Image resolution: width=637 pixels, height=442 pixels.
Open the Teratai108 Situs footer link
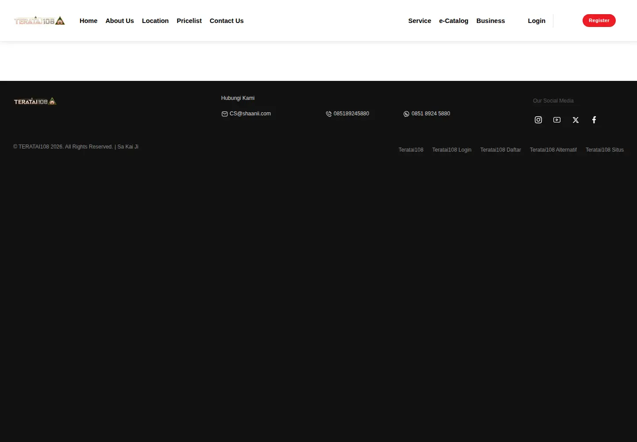605,150
